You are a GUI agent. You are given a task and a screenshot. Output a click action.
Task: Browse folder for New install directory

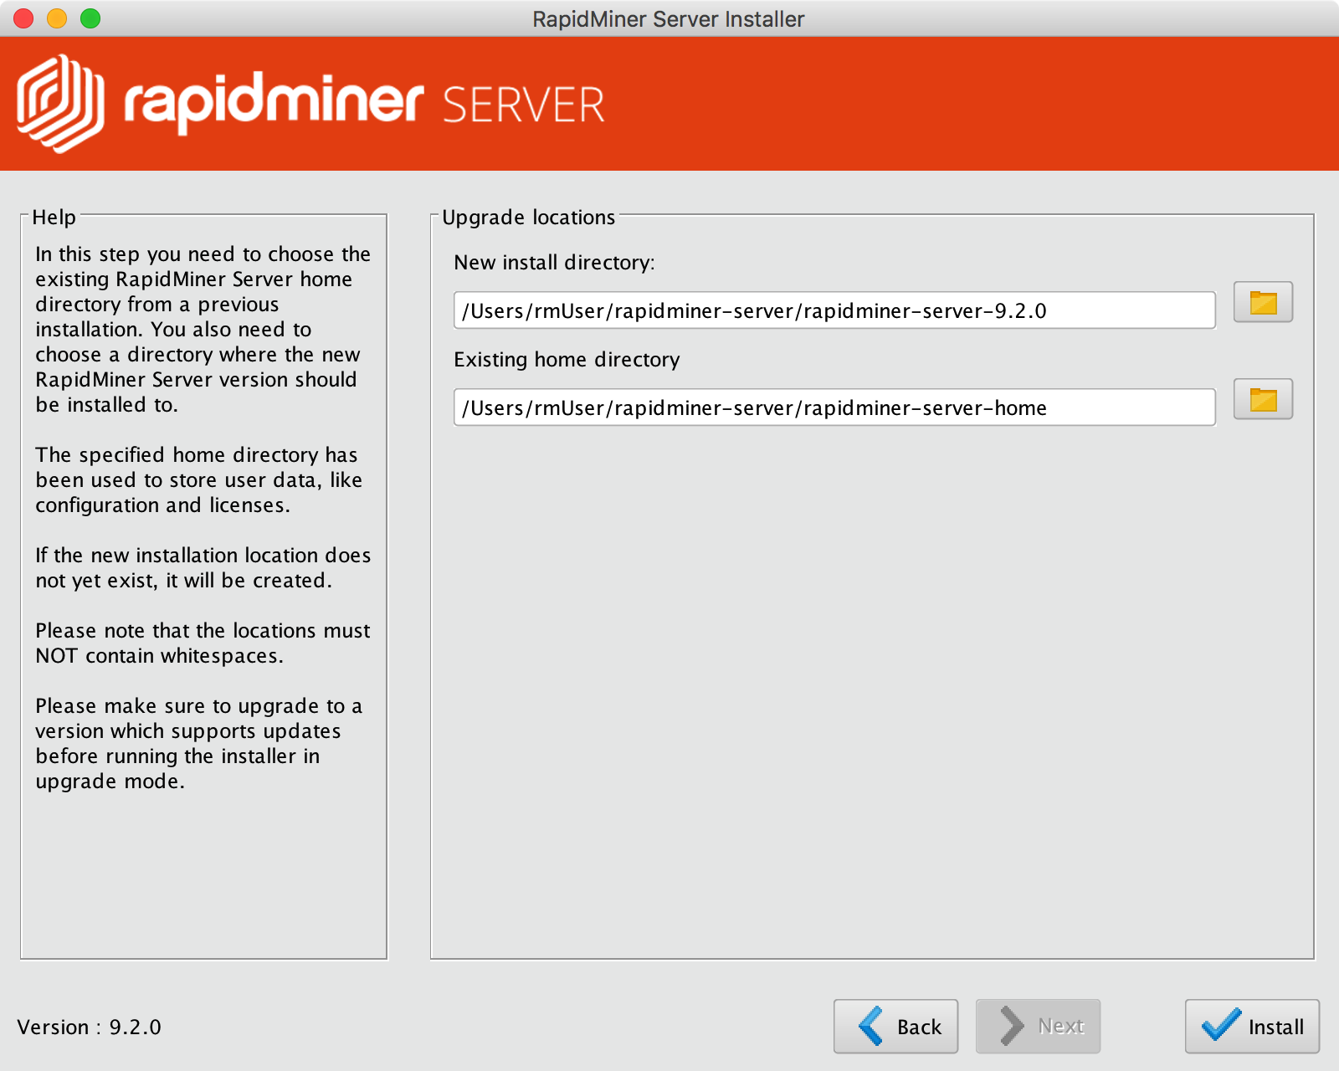point(1263,302)
